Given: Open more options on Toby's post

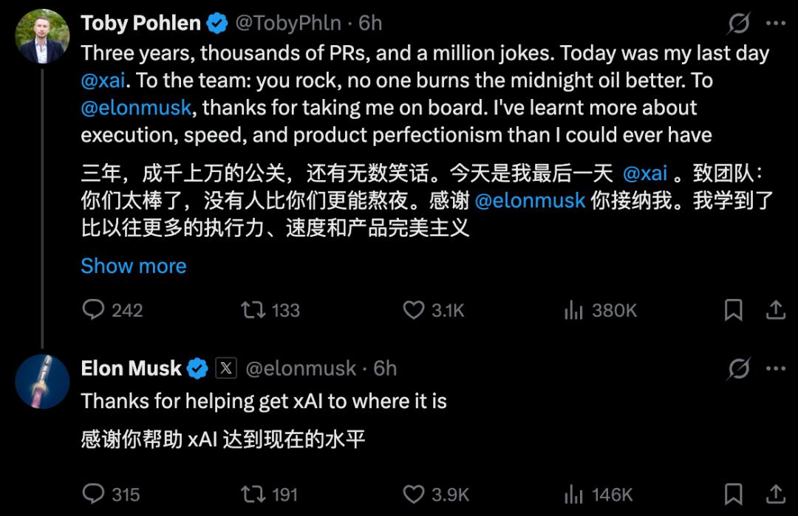Looking at the screenshot, I should tap(775, 24).
